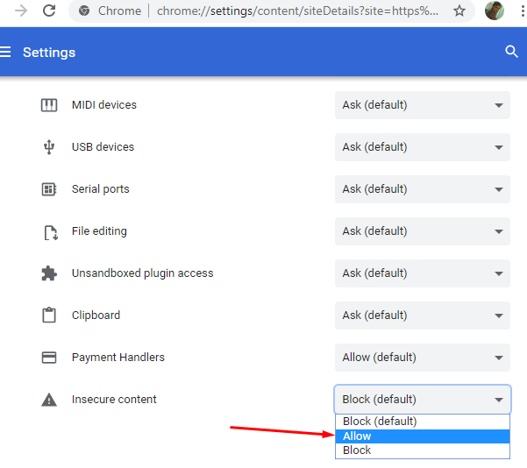The height and width of the screenshot is (468, 527).
Task: Select Block (default) in the open list
Action: (x=422, y=422)
